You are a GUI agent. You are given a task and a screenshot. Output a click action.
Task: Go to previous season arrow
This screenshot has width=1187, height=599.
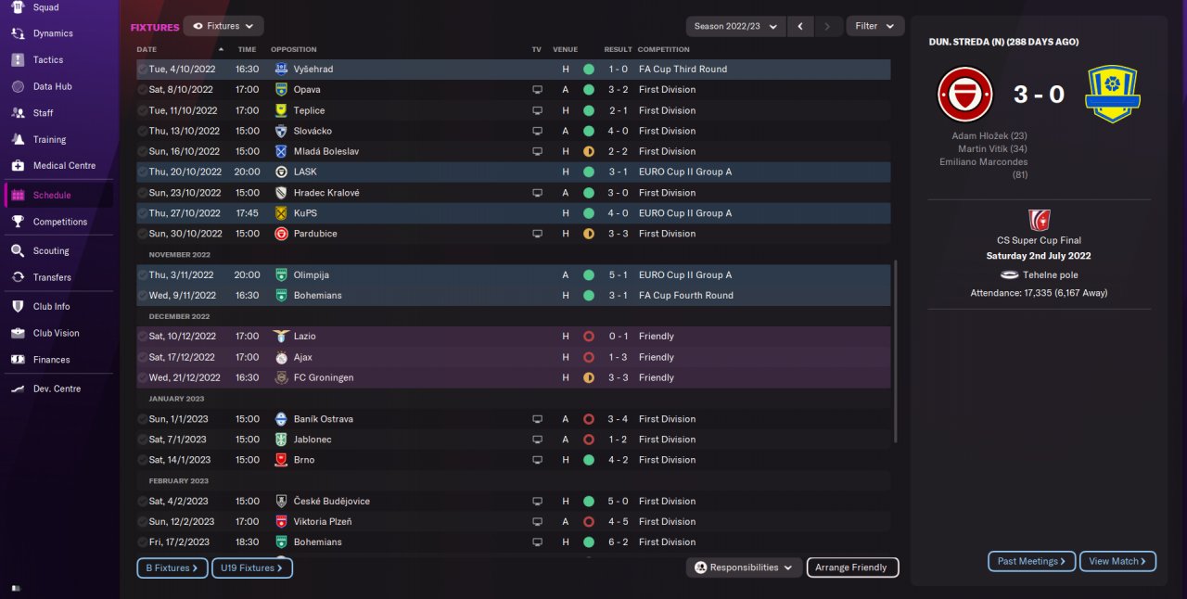click(800, 26)
